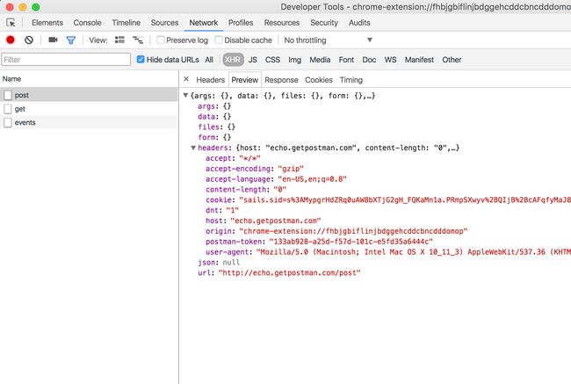
Task: Filter requests by Manifest
Action: (419, 60)
